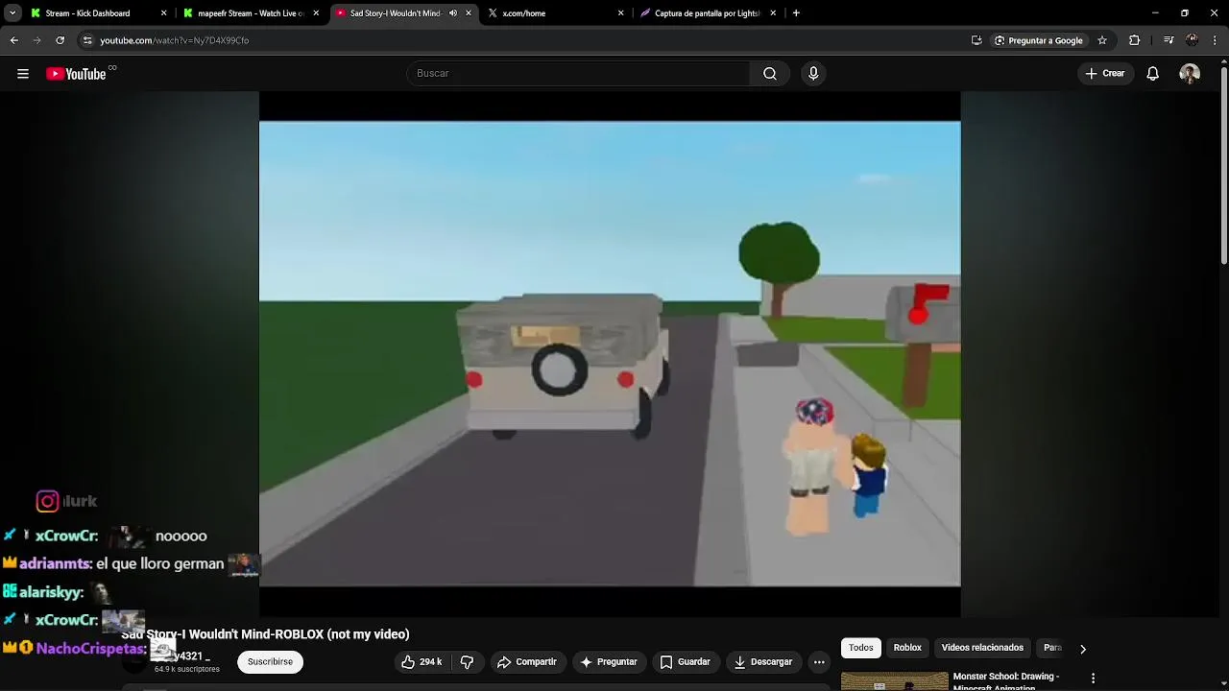Open the Crear create menu
This screenshot has height=691, width=1229.
(x=1105, y=74)
